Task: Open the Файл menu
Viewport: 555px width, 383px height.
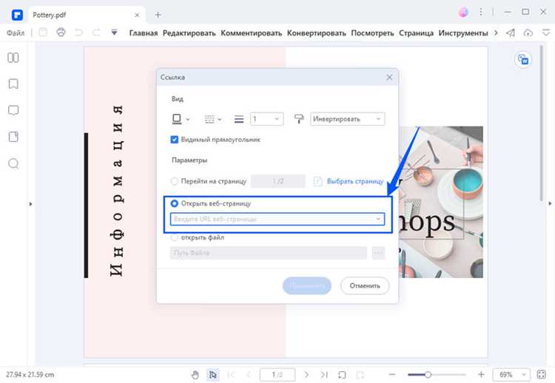Action: coord(16,33)
